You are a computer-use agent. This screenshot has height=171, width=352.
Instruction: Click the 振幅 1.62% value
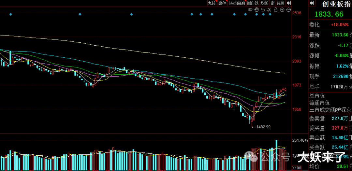point(342,66)
